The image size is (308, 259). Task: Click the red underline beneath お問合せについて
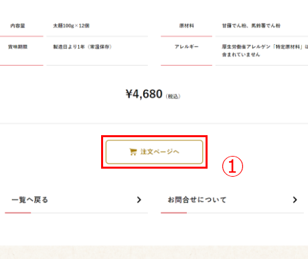coord(173,213)
